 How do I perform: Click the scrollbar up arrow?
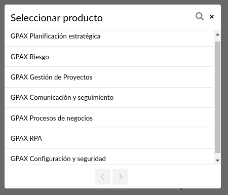pyautogui.click(x=217, y=34)
